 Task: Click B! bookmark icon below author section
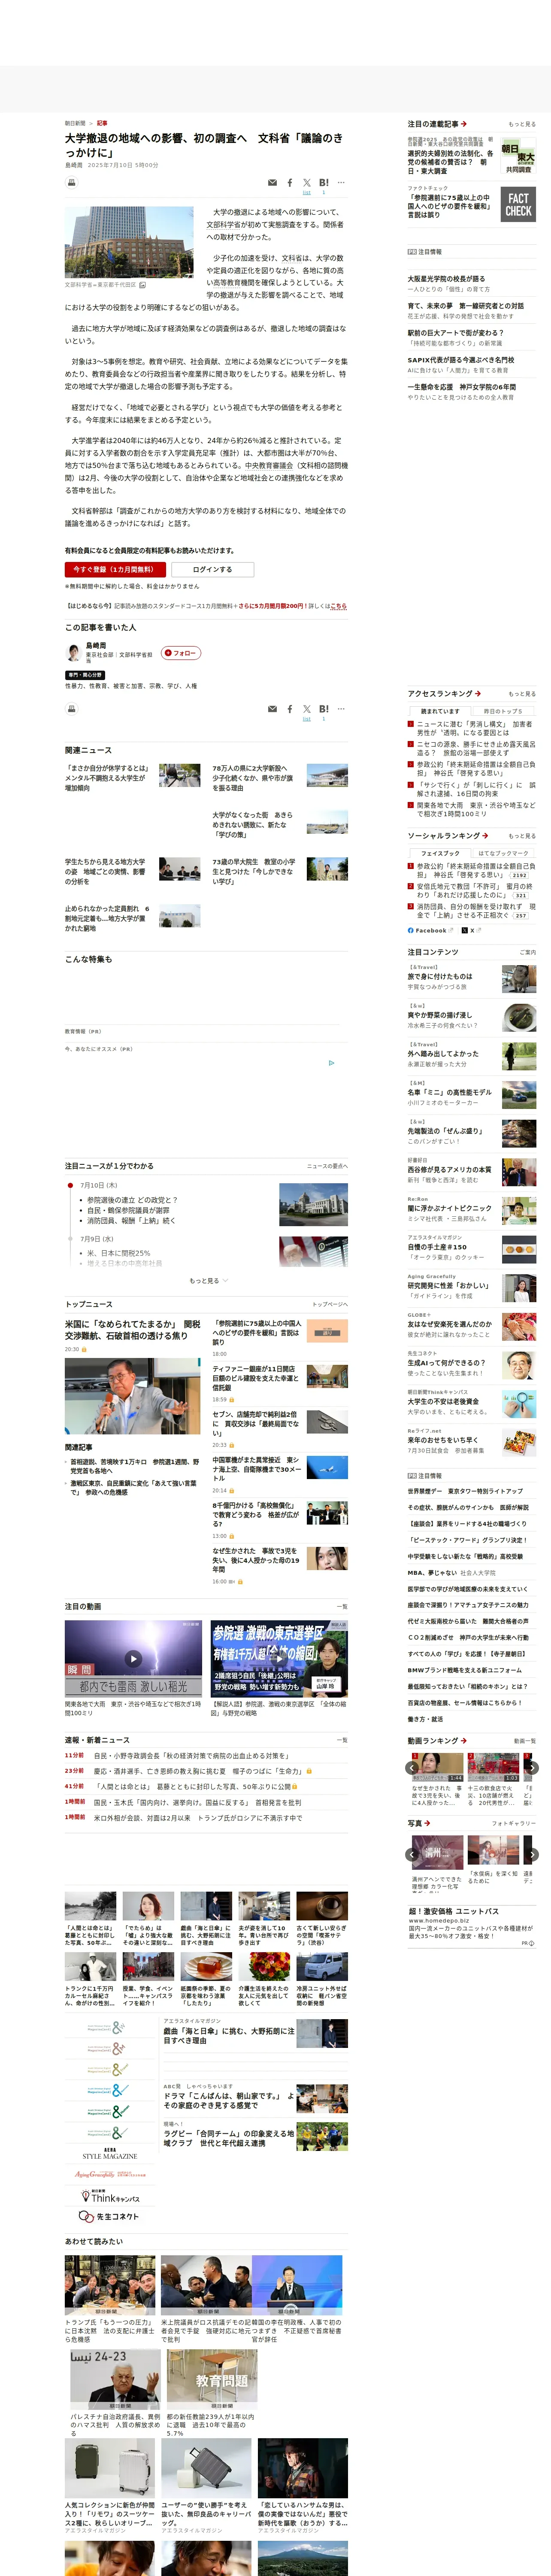tap(323, 708)
